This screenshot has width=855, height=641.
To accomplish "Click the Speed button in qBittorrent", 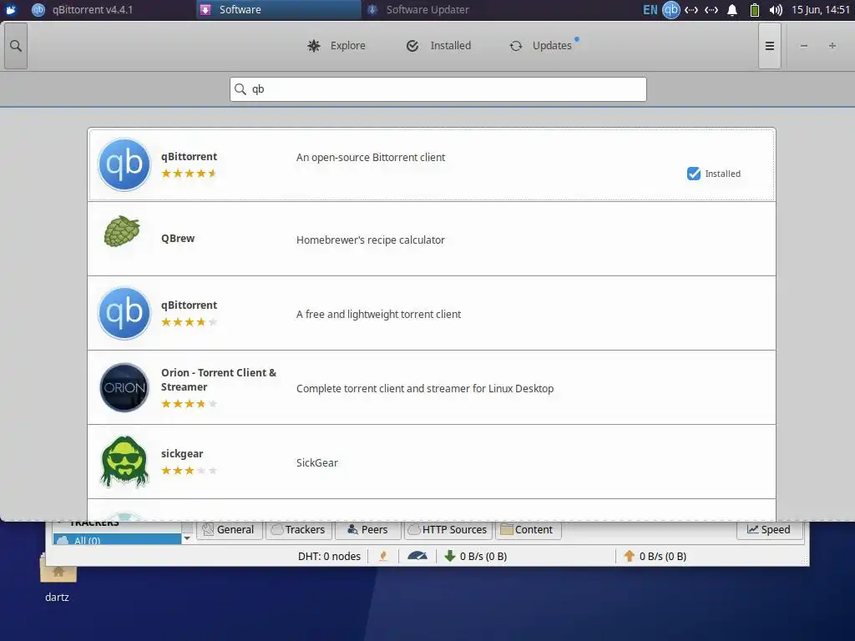I will (769, 529).
